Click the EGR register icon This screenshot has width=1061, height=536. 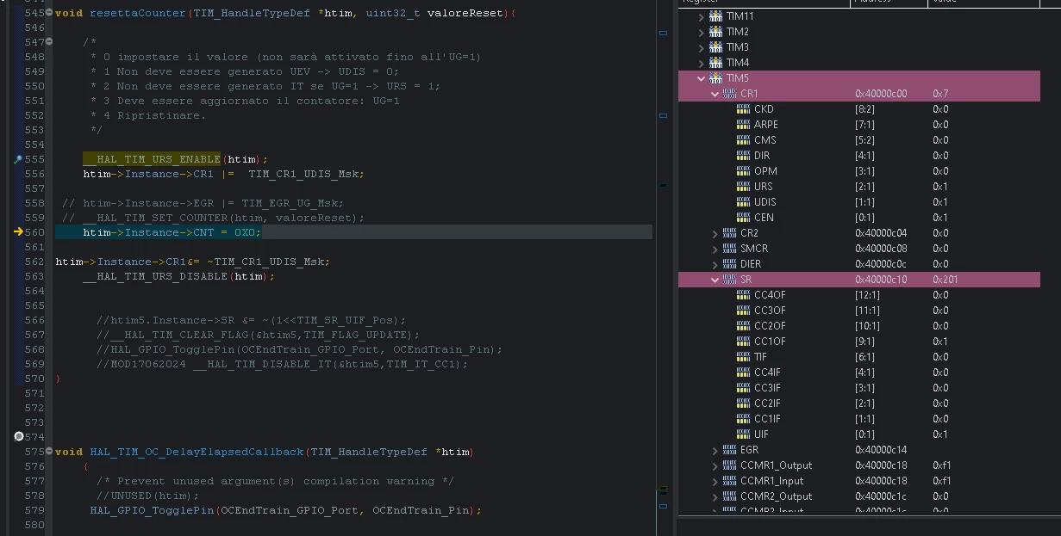pos(729,450)
